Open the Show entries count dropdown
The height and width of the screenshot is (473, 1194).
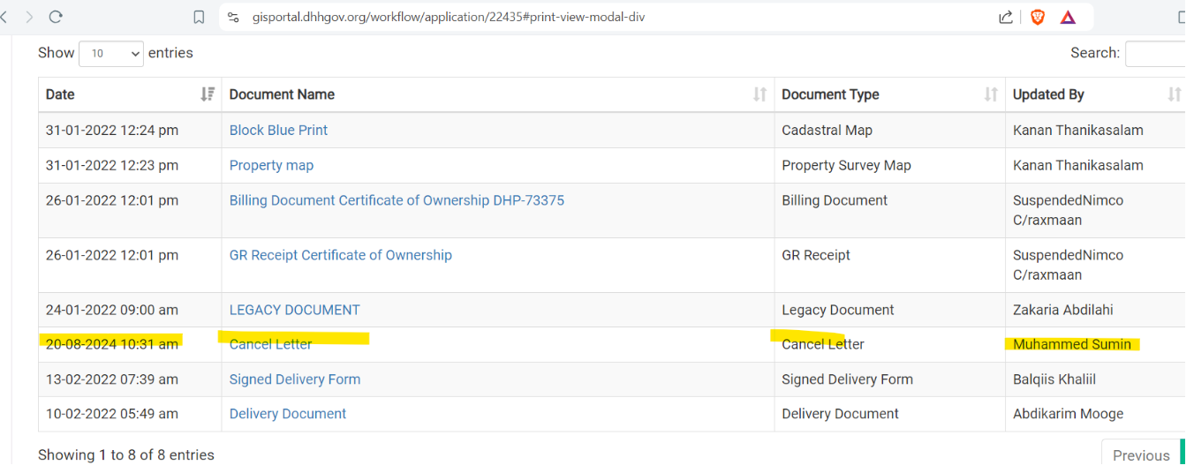pos(111,54)
